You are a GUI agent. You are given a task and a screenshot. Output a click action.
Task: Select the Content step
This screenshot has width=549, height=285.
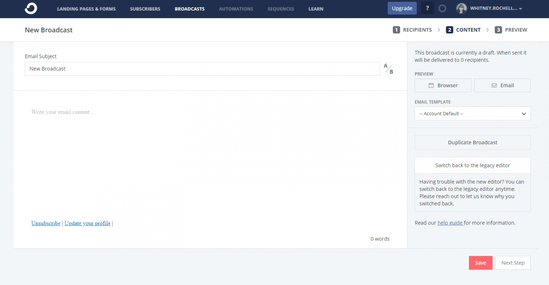point(463,30)
